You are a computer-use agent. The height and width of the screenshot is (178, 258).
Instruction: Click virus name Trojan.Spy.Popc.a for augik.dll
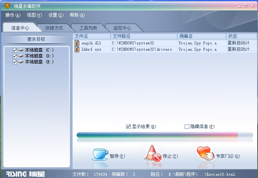pos(197,43)
